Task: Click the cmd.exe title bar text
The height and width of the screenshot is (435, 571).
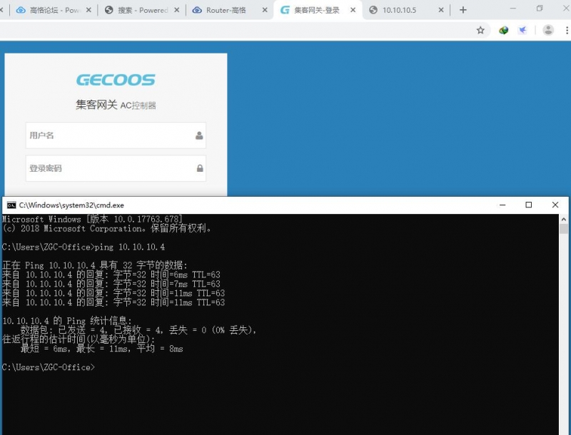Action: pyautogui.click(x=71, y=205)
